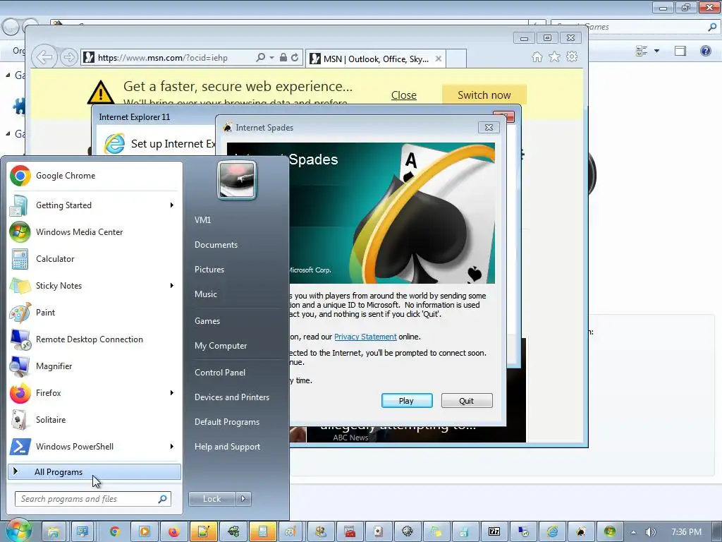Open the arrow menu beside Lock
This screenshot has width=722, height=542.
(x=243, y=499)
